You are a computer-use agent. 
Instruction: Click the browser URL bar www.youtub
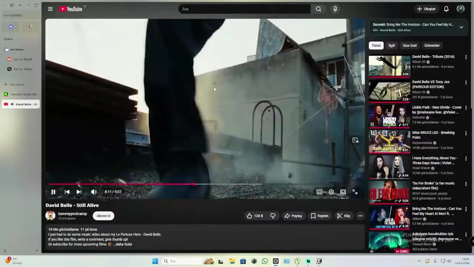tap(20, 15)
